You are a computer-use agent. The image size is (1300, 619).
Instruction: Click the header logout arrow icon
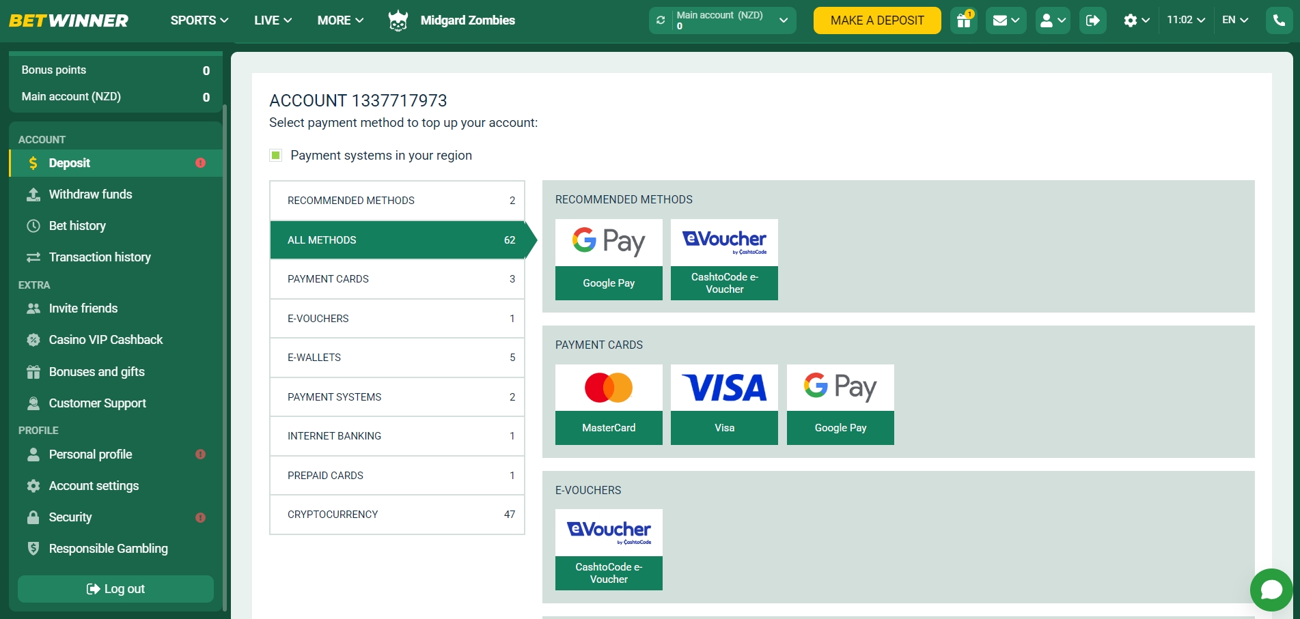click(x=1093, y=20)
